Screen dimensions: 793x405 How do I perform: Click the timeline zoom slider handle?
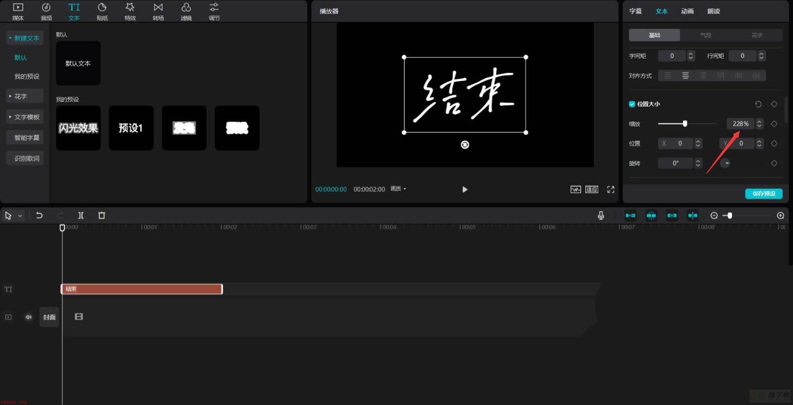pyautogui.click(x=730, y=215)
